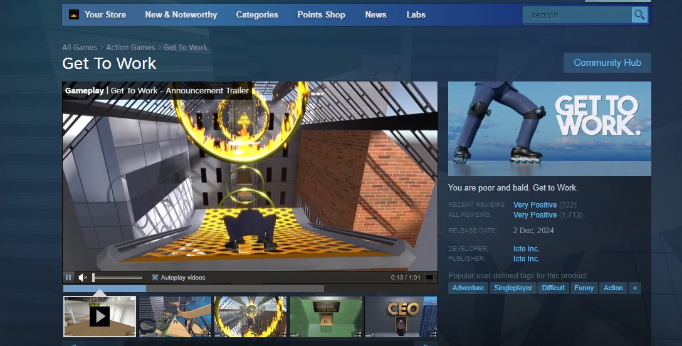This screenshot has width=682, height=346.
Task: Open the New & Noteworthy menu
Action: click(x=181, y=14)
